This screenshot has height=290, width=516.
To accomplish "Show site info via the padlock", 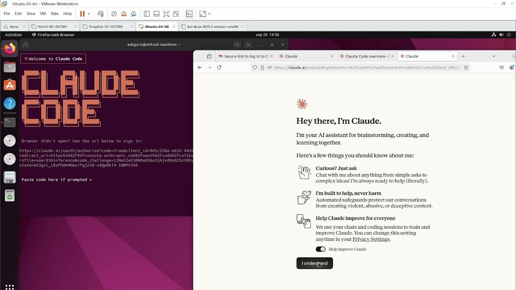I will click(262, 67).
